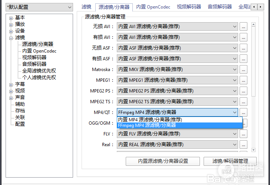270x185 pixels.
Task: Select the 源滤镜/分离器 tab
Action: [x=114, y=7]
